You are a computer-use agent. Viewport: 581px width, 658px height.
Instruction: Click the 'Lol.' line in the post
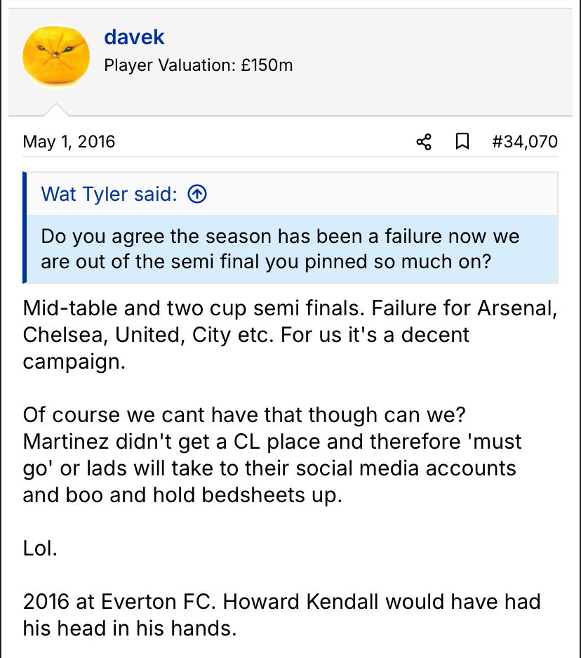(x=40, y=548)
